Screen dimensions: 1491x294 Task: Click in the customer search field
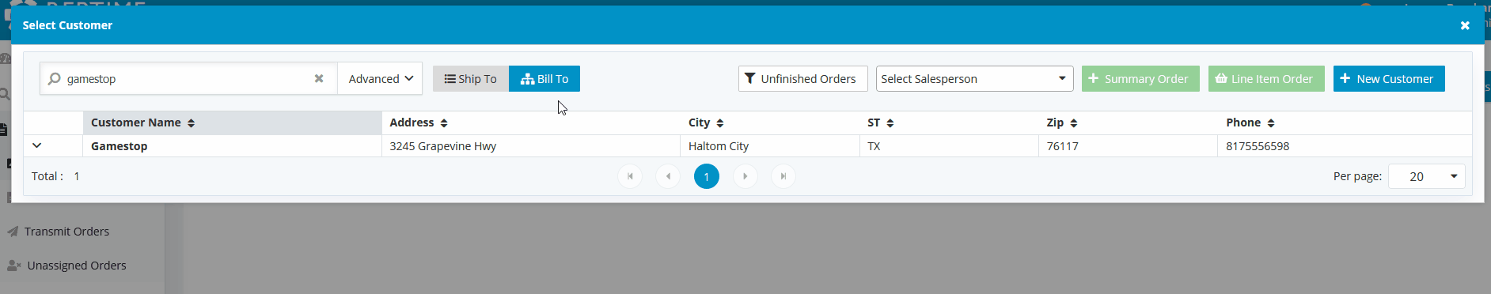point(186,78)
